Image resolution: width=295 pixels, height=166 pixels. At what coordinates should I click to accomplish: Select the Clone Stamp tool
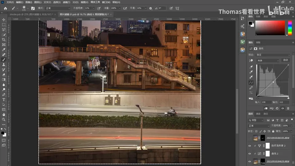3,65
